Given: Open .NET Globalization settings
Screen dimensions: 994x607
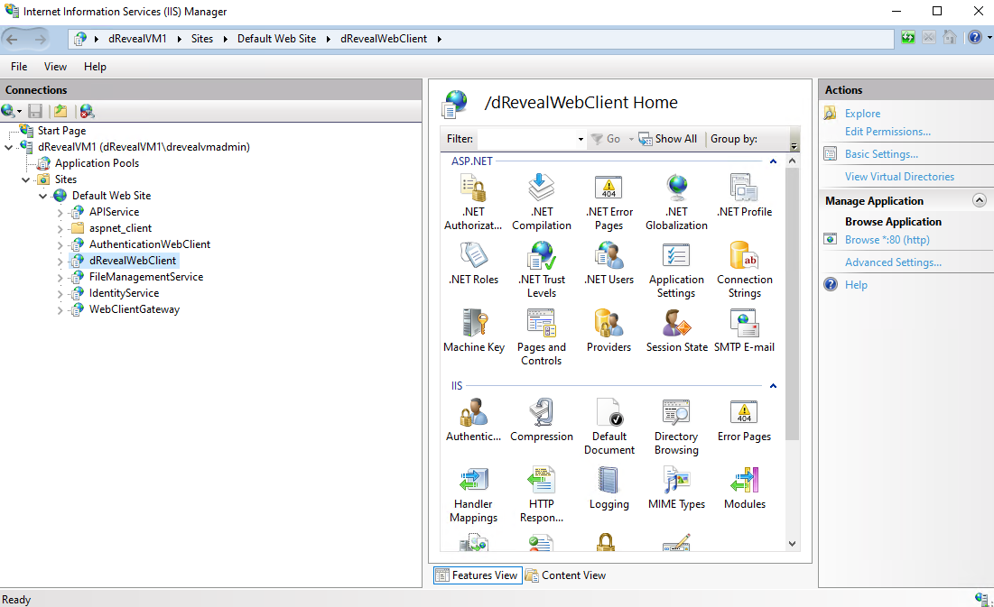Looking at the screenshot, I should point(676,202).
